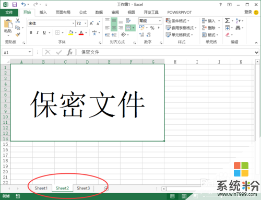261x200 pixels.
Task: Open Conditional Formatting 条件格式 dropdown
Action: [x=177, y=21]
